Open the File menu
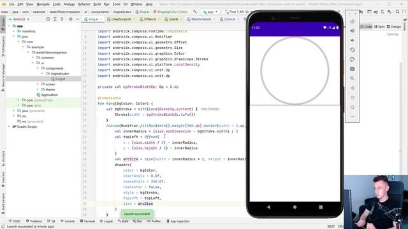 11,4
